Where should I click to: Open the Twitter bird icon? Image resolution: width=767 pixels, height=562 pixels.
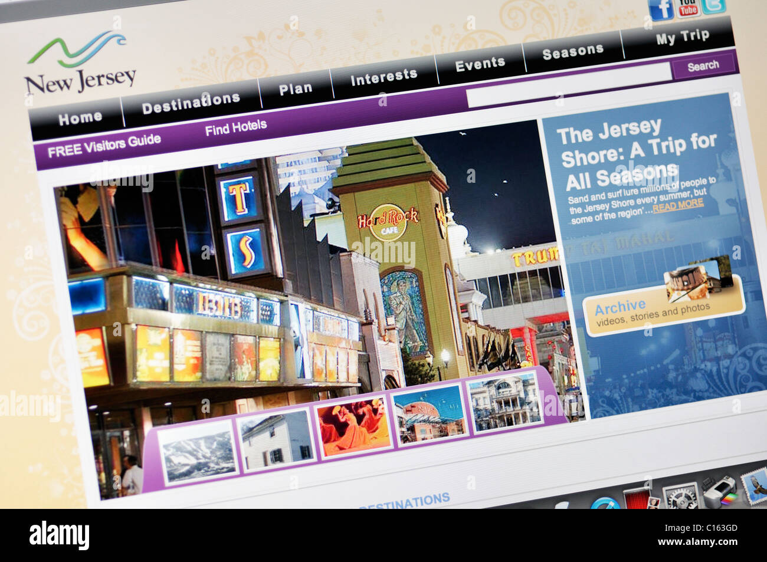click(713, 5)
